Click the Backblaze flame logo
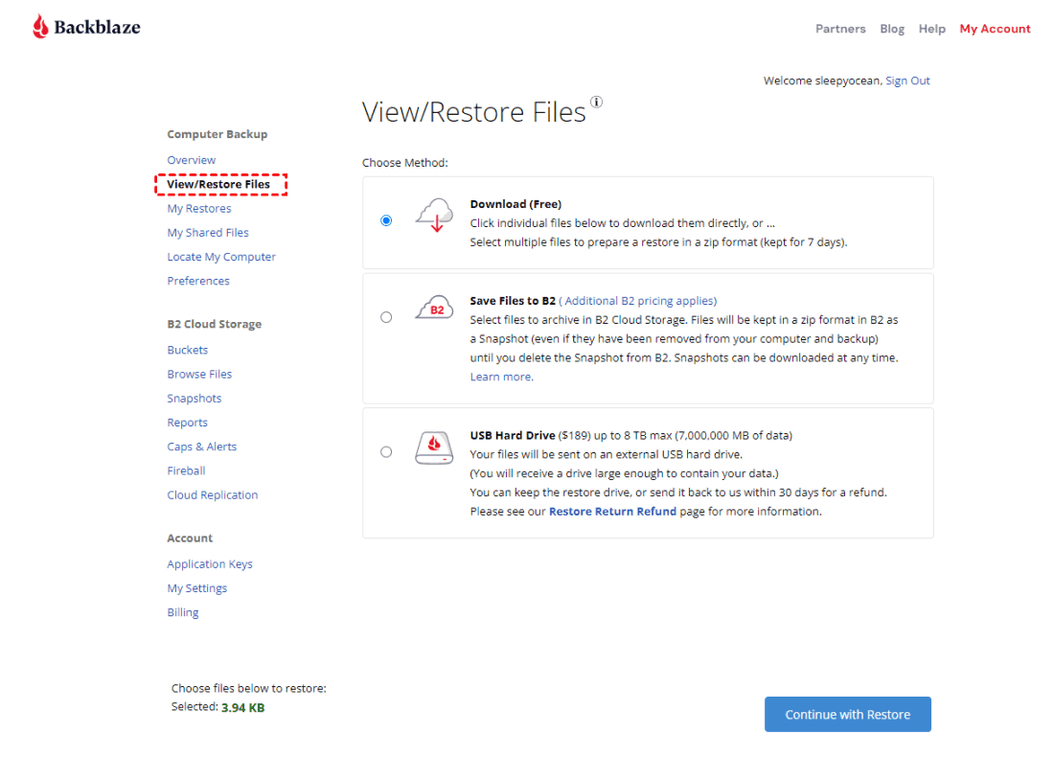The image size is (1054, 757). click(x=40, y=27)
